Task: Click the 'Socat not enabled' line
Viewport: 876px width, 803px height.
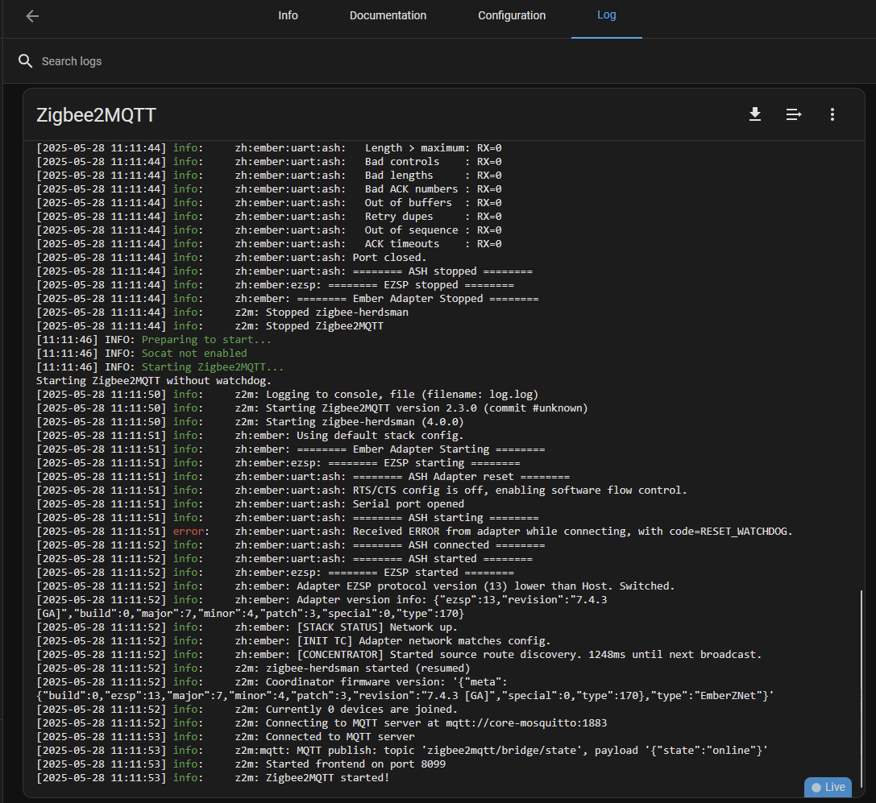Action: (x=141, y=353)
